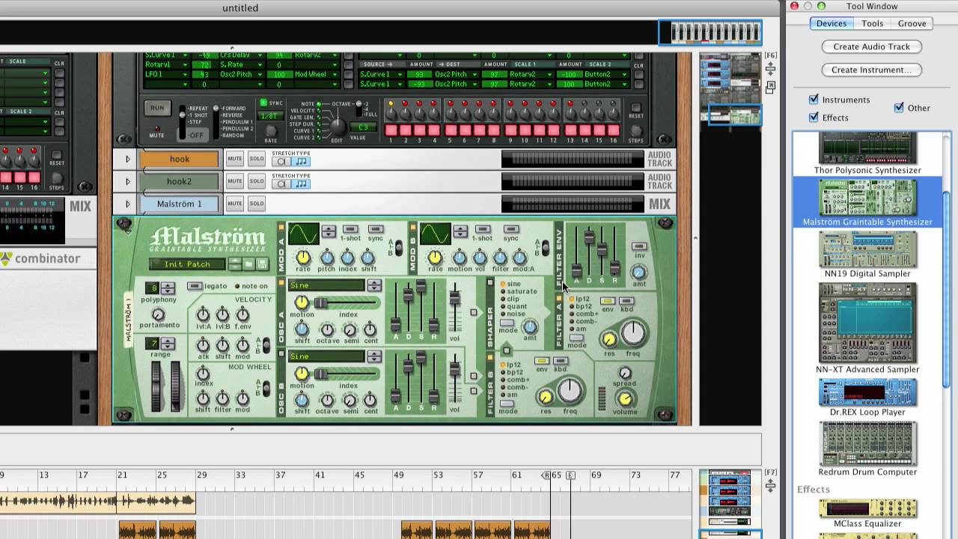Screen dimensions: 958x539
Task: Click Filter Env attack fader
Action: click(x=577, y=269)
